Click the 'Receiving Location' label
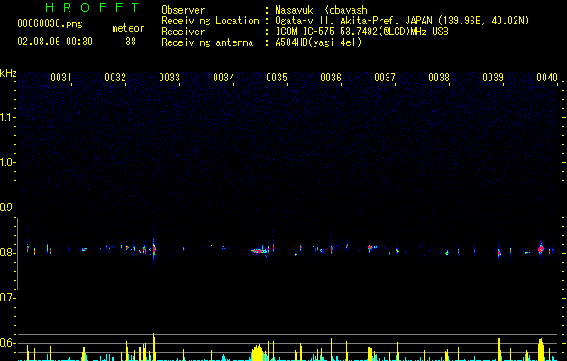 click(x=210, y=21)
